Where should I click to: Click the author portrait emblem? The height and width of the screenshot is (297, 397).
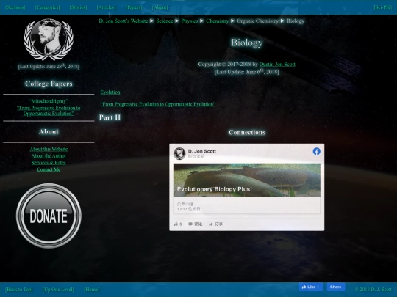click(x=49, y=40)
